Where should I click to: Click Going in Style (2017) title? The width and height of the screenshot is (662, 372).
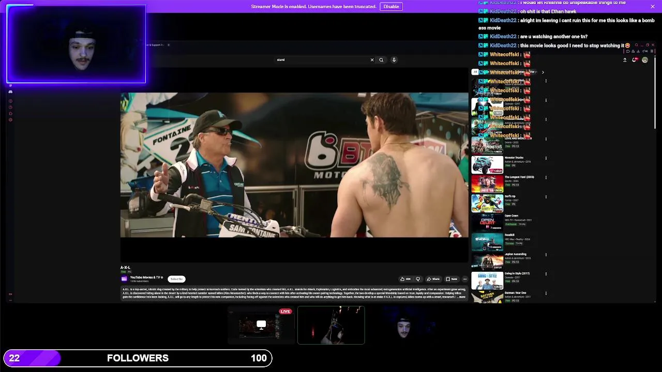[517, 273]
